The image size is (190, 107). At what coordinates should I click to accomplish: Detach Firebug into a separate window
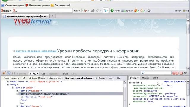coord(177,73)
